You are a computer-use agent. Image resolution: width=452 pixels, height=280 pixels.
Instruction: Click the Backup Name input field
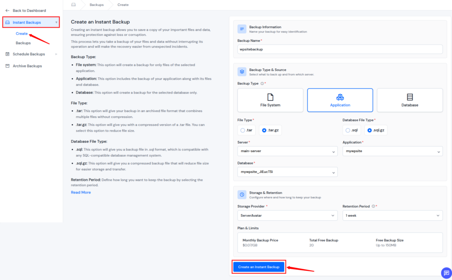point(340,49)
